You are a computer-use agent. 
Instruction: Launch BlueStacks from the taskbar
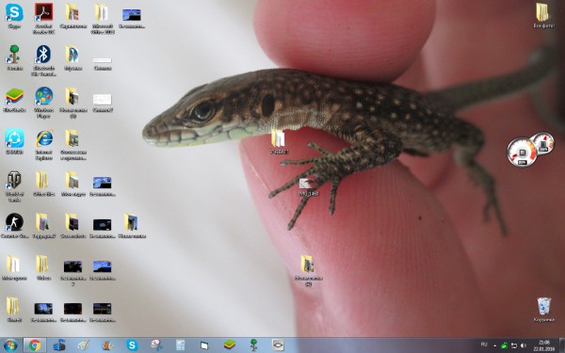pos(229,345)
